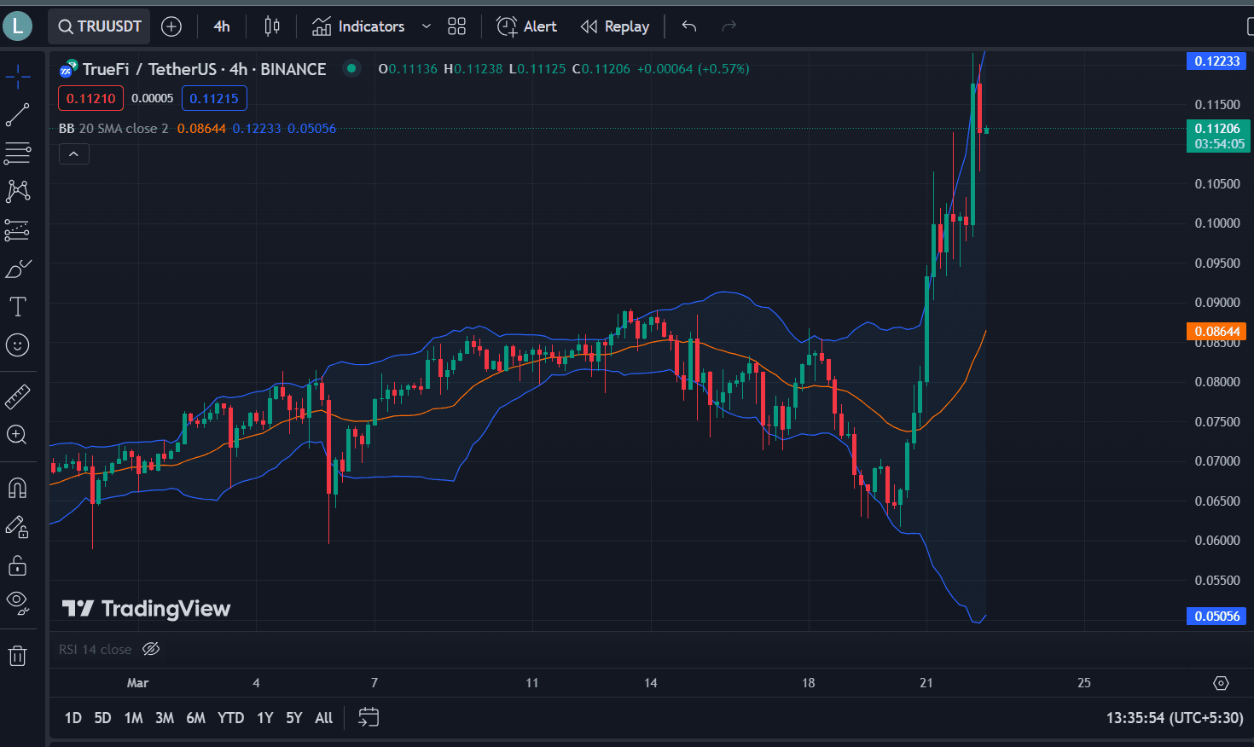This screenshot has height=747, width=1254.
Task: Enable the Magnet snapping mode
Action: 18,488
